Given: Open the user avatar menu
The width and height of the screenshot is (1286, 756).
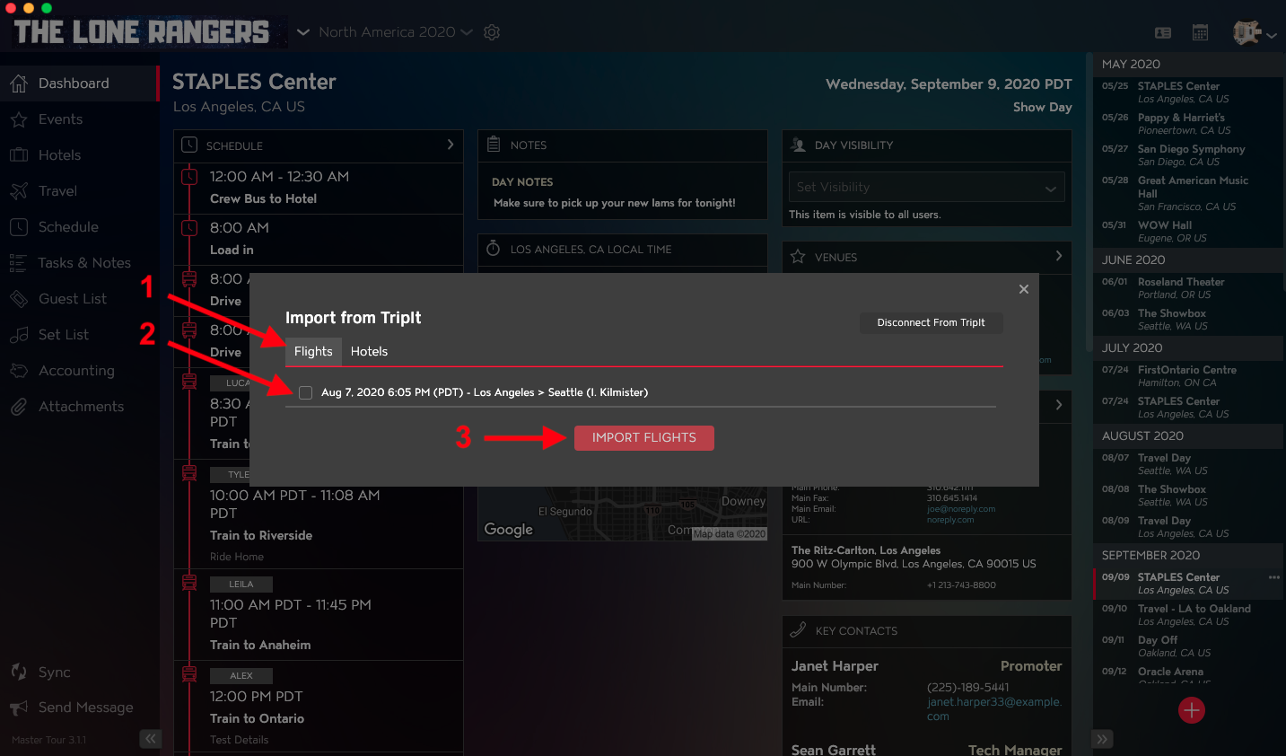Looking at the screenshot, I should click(x=1254, y=33).
